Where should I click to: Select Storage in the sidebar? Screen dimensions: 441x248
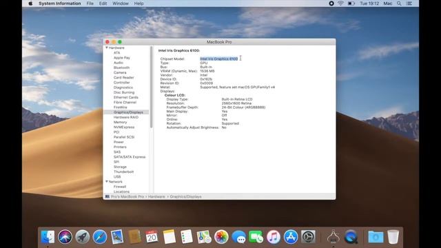(x=120, y=167)
